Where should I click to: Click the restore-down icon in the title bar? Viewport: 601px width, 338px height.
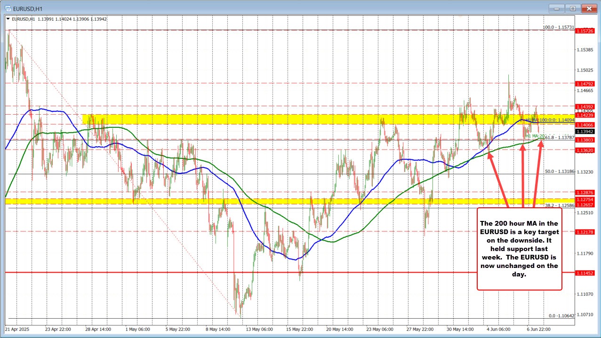[x=572, y=8]
